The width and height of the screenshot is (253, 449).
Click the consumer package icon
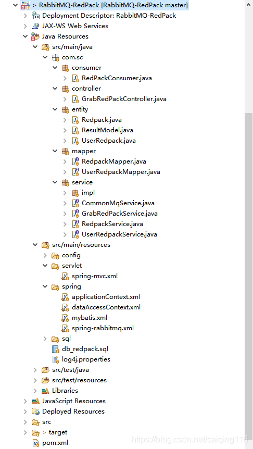[65, 68]
